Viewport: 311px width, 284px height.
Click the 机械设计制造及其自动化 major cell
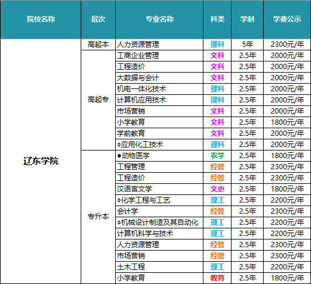pyautogui.click(x=159, y=223)
